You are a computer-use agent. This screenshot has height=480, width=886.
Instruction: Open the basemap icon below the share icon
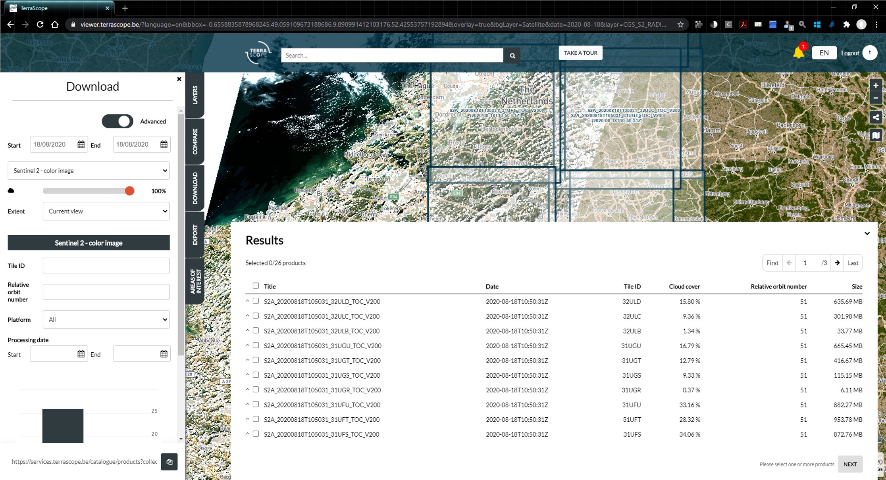(876, 135)
